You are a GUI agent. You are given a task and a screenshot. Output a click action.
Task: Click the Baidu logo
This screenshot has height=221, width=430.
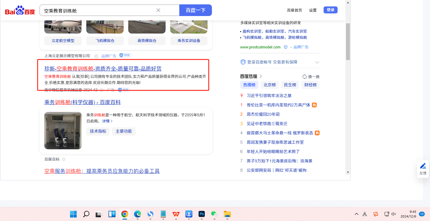click(20, 10)
